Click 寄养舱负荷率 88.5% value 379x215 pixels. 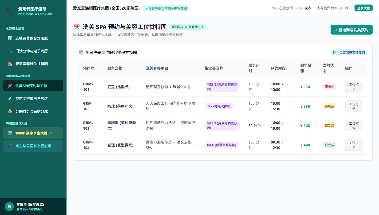pyautogui.click(x=344, y=8)
